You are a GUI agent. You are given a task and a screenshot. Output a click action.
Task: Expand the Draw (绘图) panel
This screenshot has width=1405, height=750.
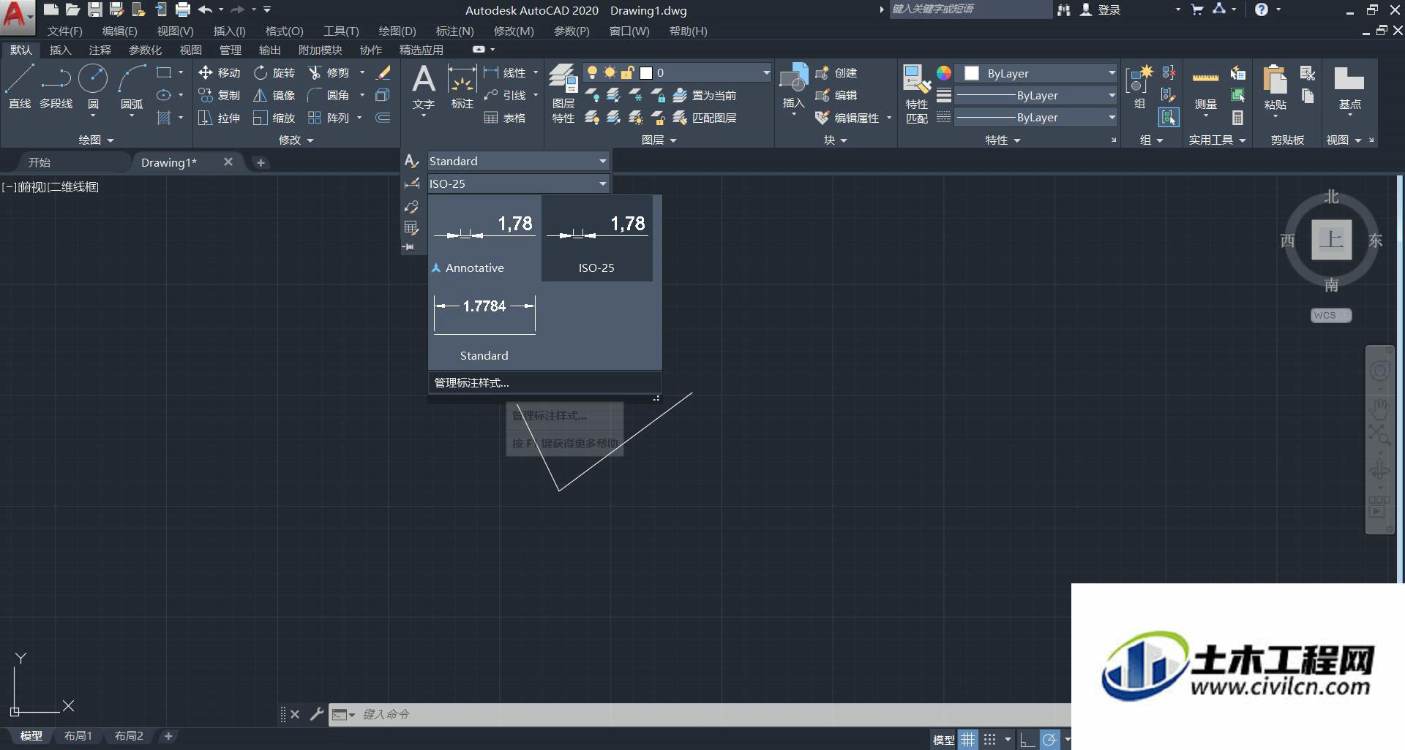point(96,140)
